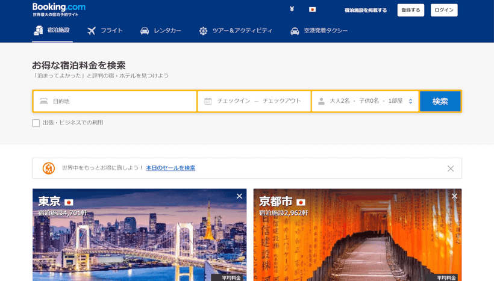This screenshot has height=281, width=494.
Task: Click the calendar icon for check-in dates
Action: pyautogui.click(x=208, y=101)
